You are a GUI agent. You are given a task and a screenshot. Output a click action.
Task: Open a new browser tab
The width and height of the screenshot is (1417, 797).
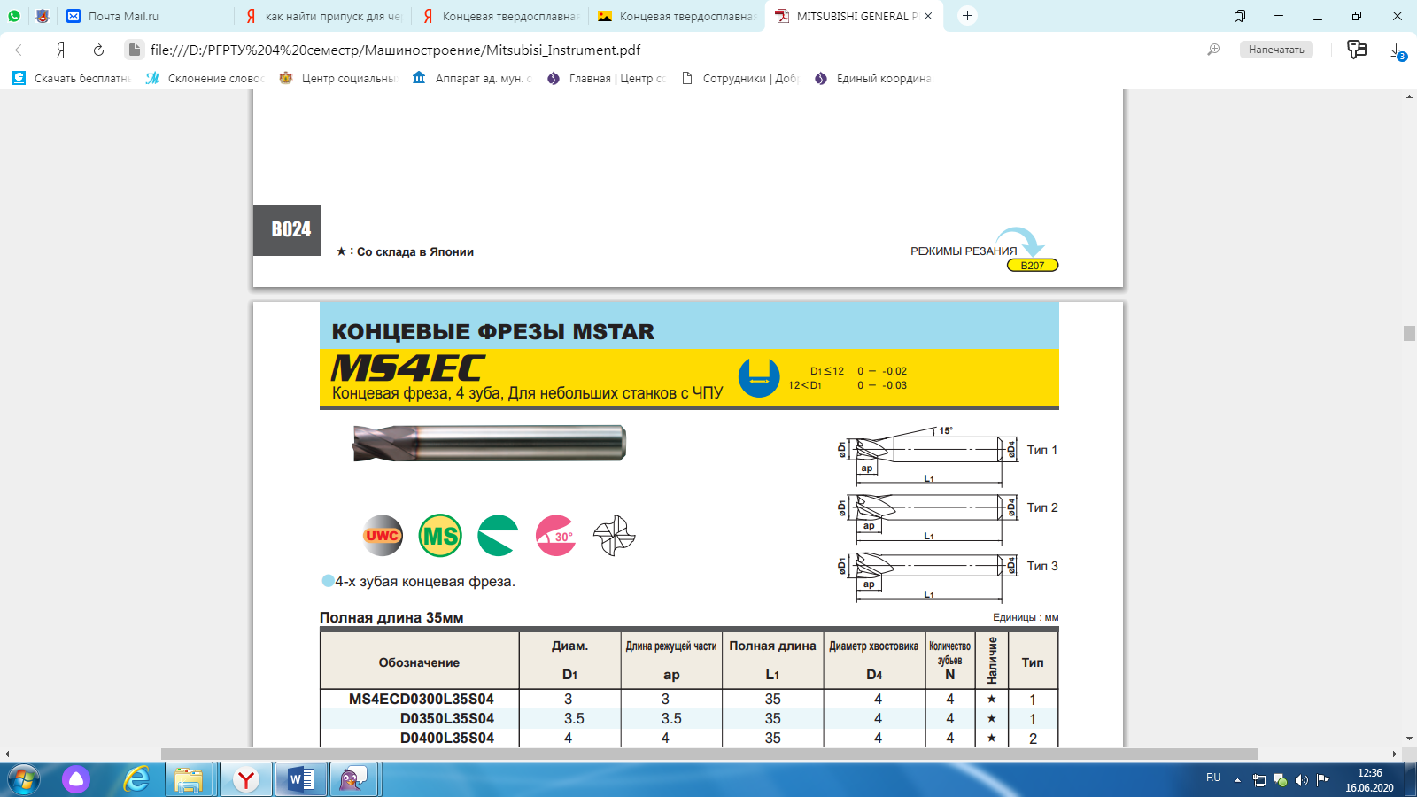pos(968,16)
